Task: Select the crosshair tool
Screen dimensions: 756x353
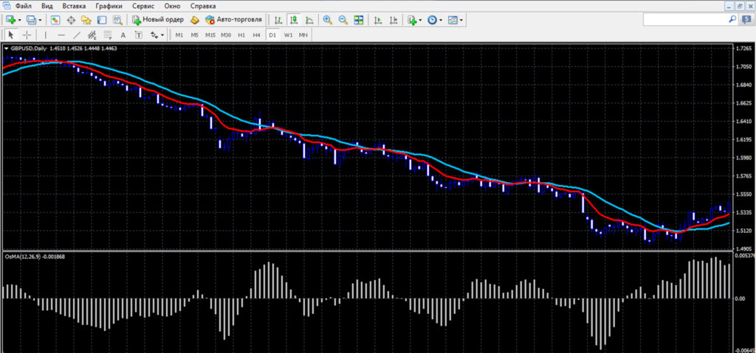Action: coord(27,35)
